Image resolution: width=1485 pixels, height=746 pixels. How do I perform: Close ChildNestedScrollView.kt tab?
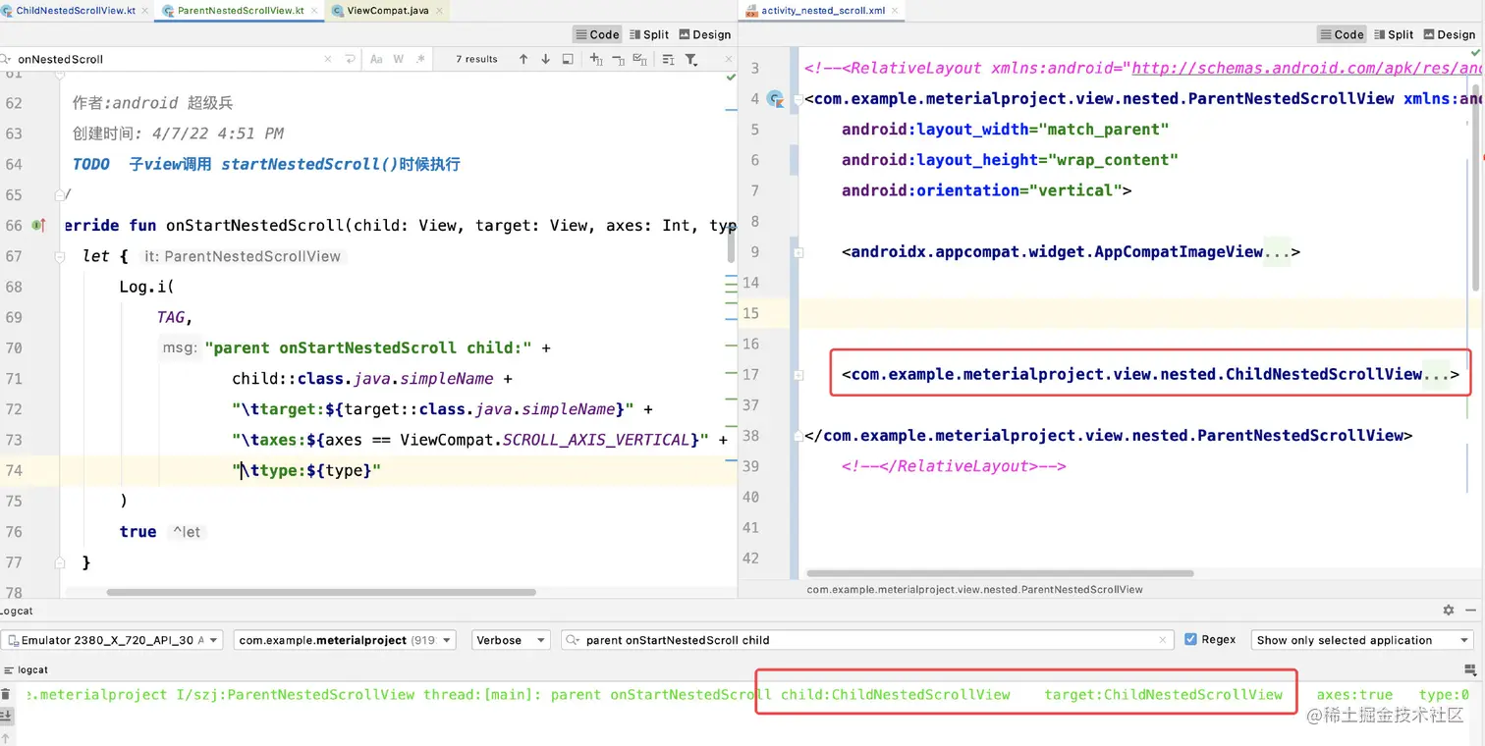point(144,11)
